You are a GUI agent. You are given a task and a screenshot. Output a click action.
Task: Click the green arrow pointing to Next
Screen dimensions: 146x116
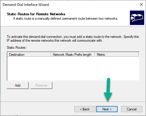pos(108,90)
